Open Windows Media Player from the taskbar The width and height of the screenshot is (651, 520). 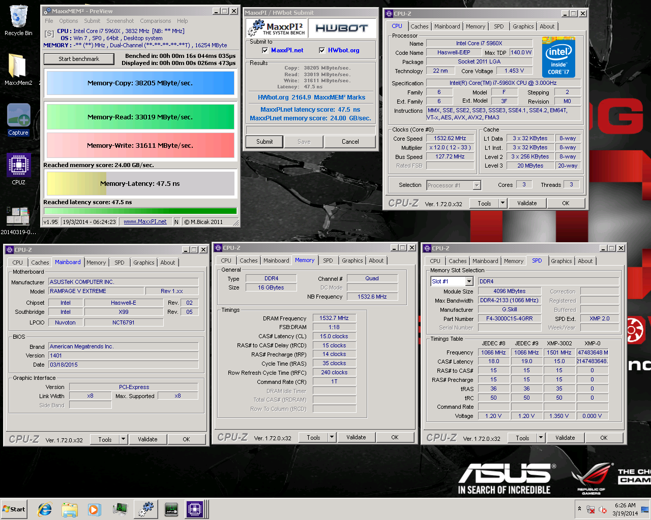tap(94, 509)
